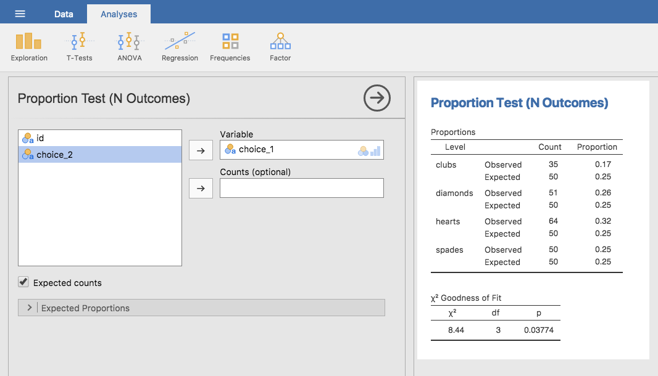Image resolution: width=658 pixels, height=376 pixels.
Task: Open the Exploration analyses menu
Action: (x=29, y=47)
